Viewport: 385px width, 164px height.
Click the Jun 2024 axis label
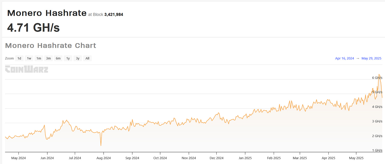(47, 158)
